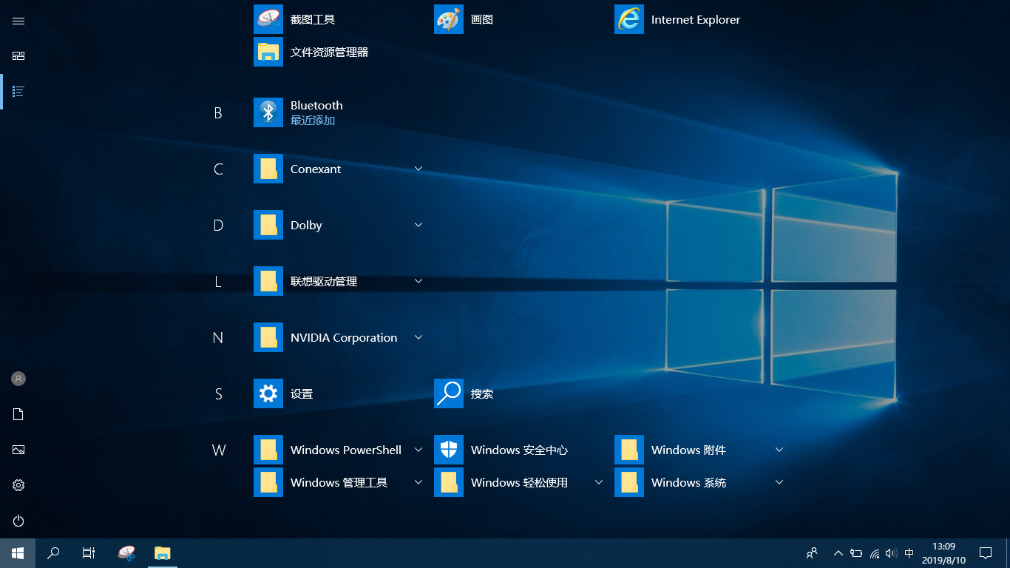Click the letter L section header
The height and width of the screenshot is (568, 1010).
click(218, 282)
